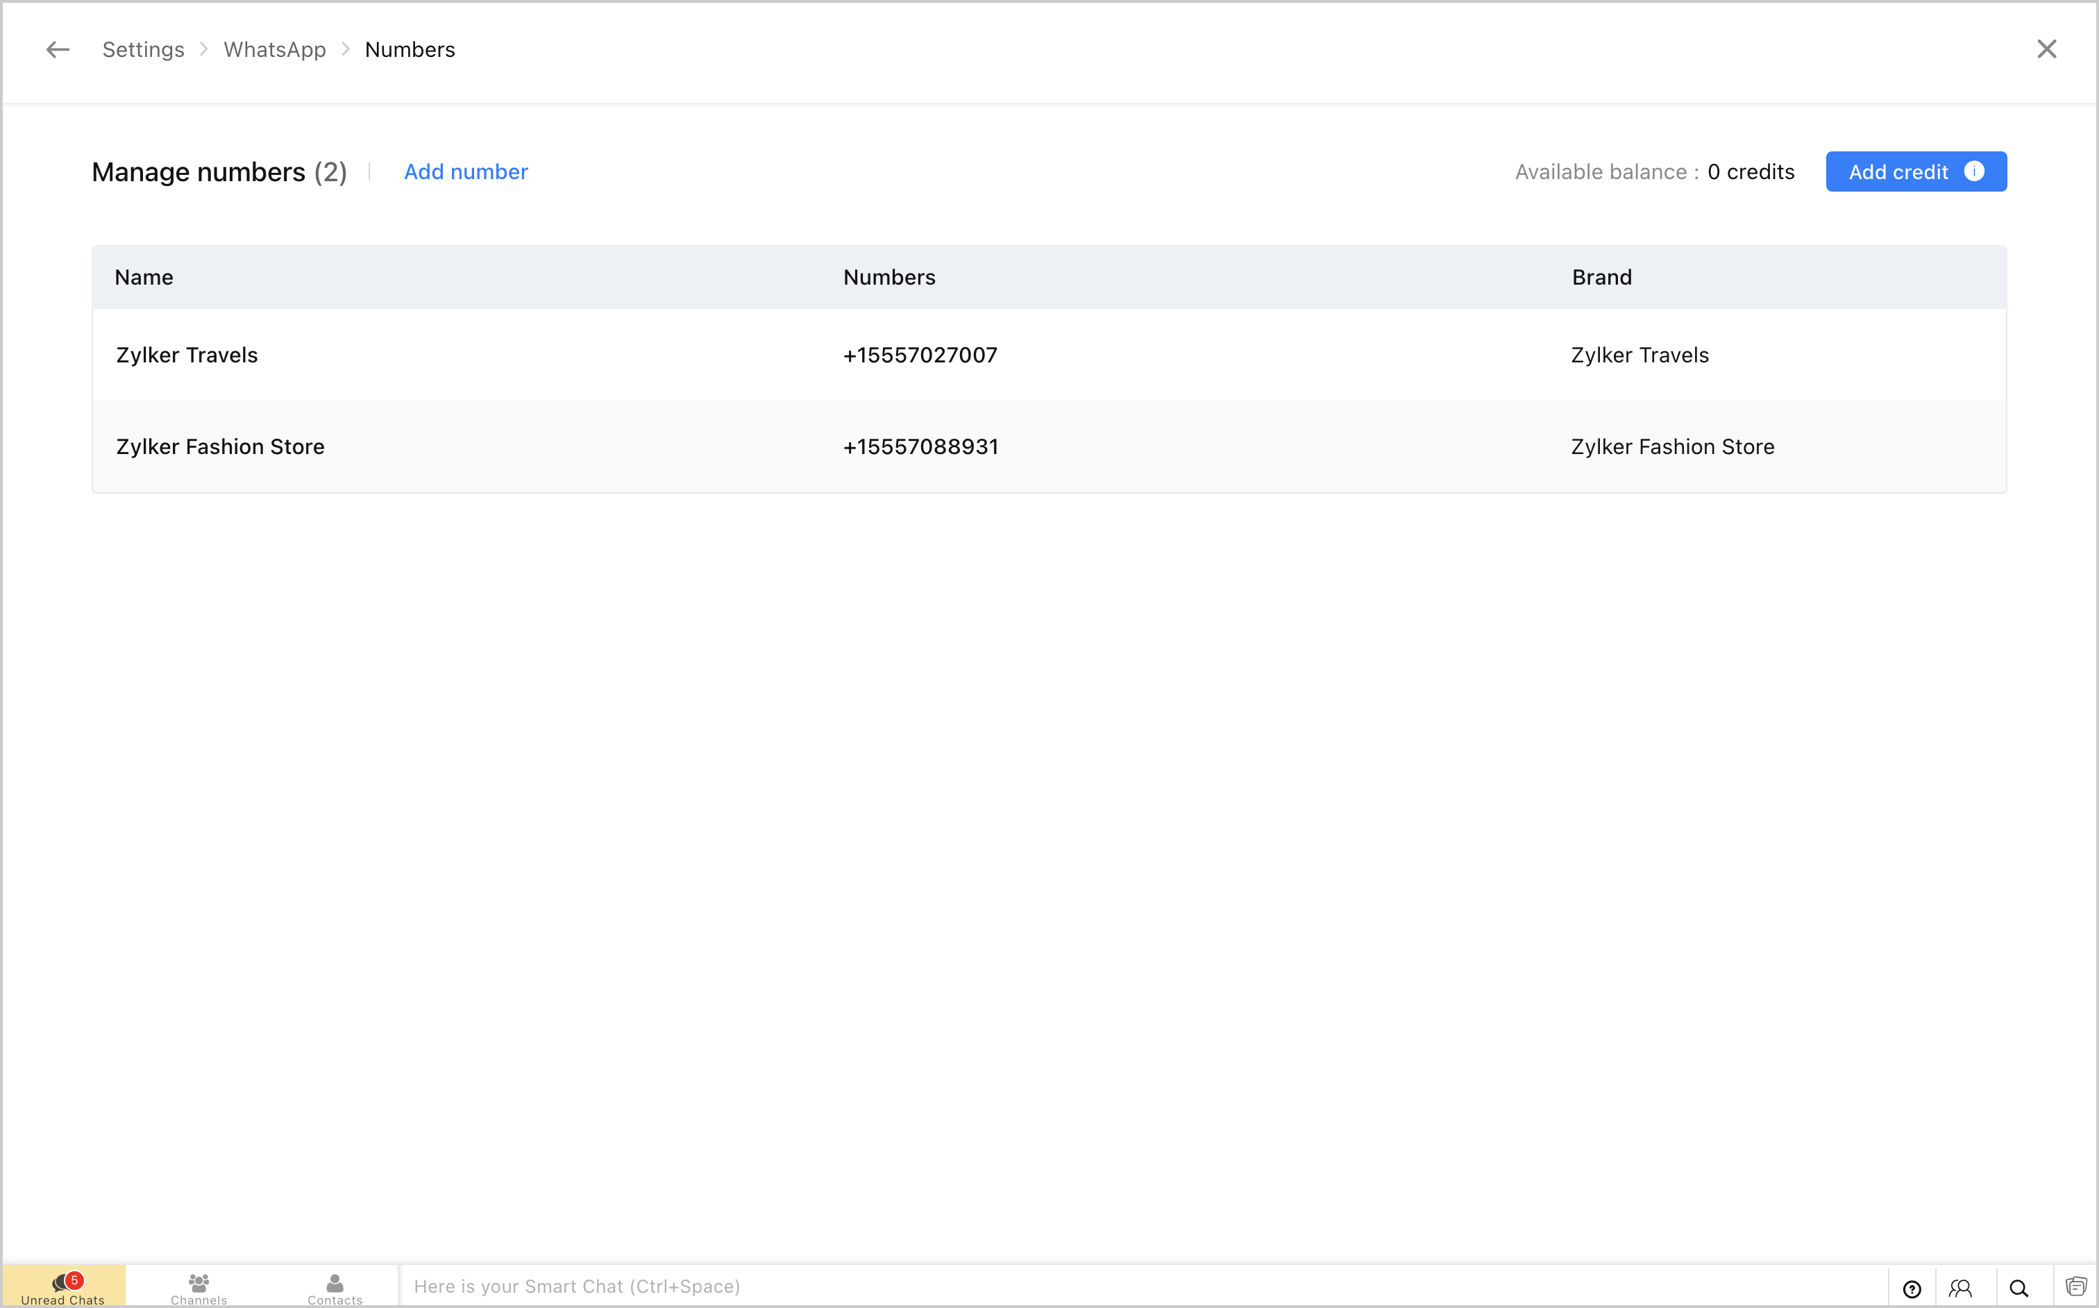2099x1308 pixels.
Task: Click the Numbers breadcrumb
Action: click(410, 50)
